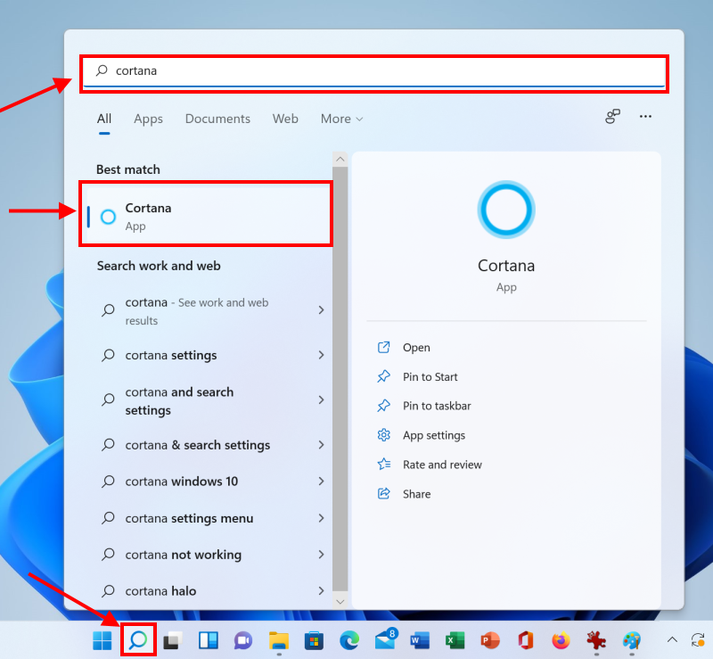Expand arrow for cortana halo
713x659 pixels.
321,590
